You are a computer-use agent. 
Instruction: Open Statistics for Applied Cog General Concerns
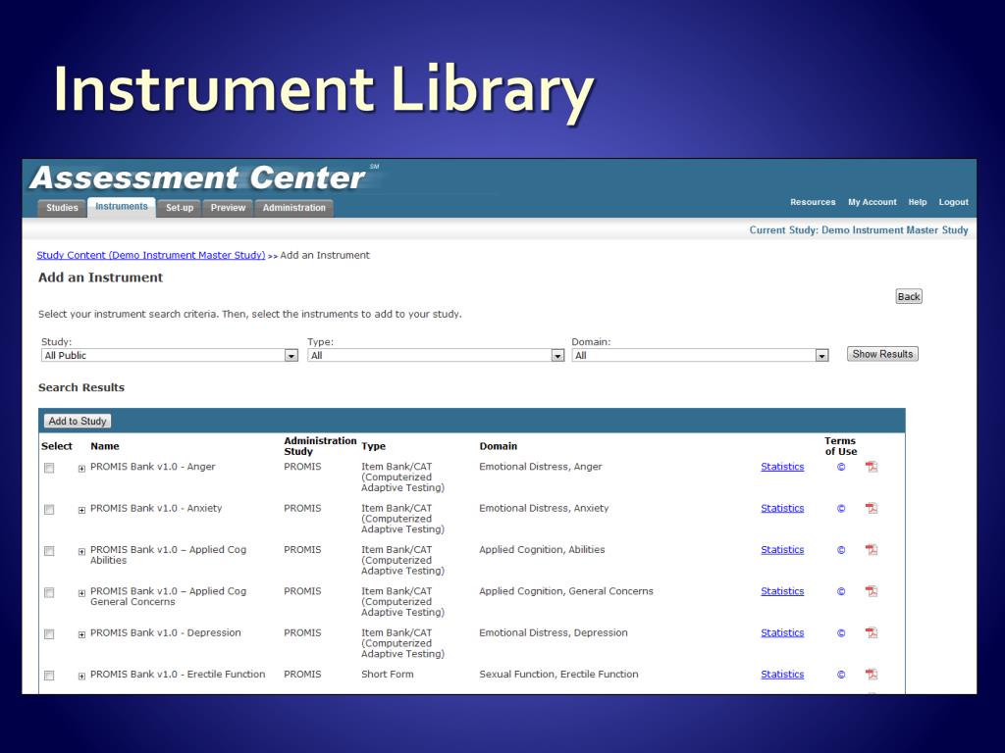(x=782, y=591)
